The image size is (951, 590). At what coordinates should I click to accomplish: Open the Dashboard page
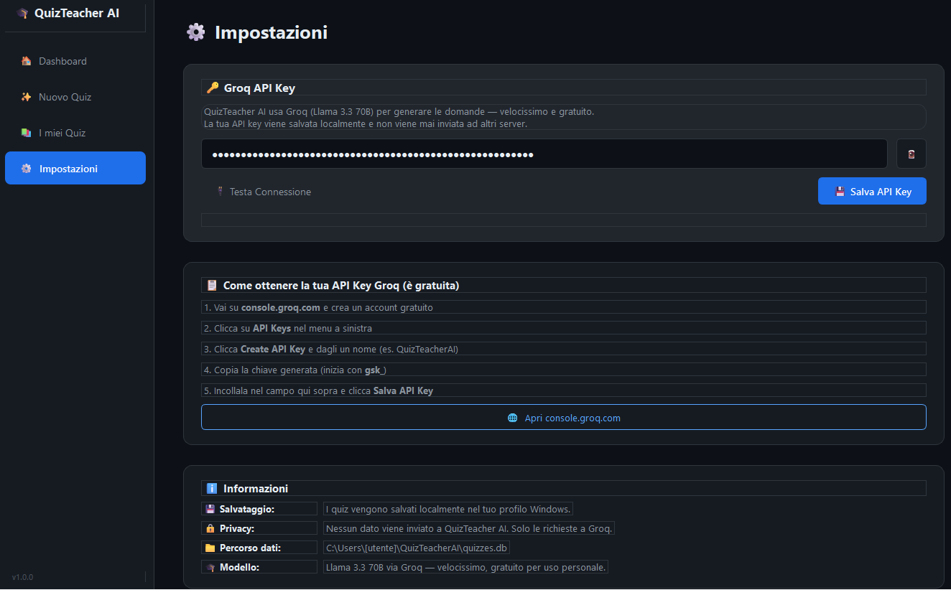[75, 61]
